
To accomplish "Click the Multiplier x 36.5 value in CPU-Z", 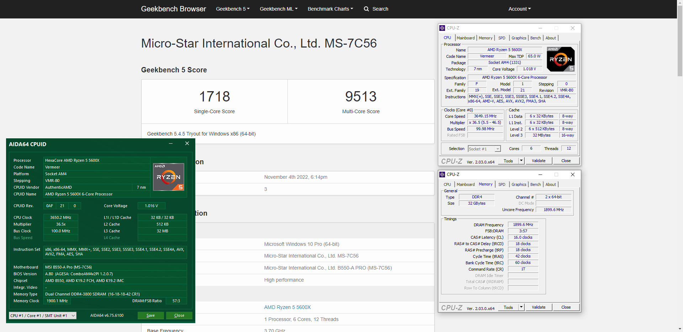I will pos(485,123).
